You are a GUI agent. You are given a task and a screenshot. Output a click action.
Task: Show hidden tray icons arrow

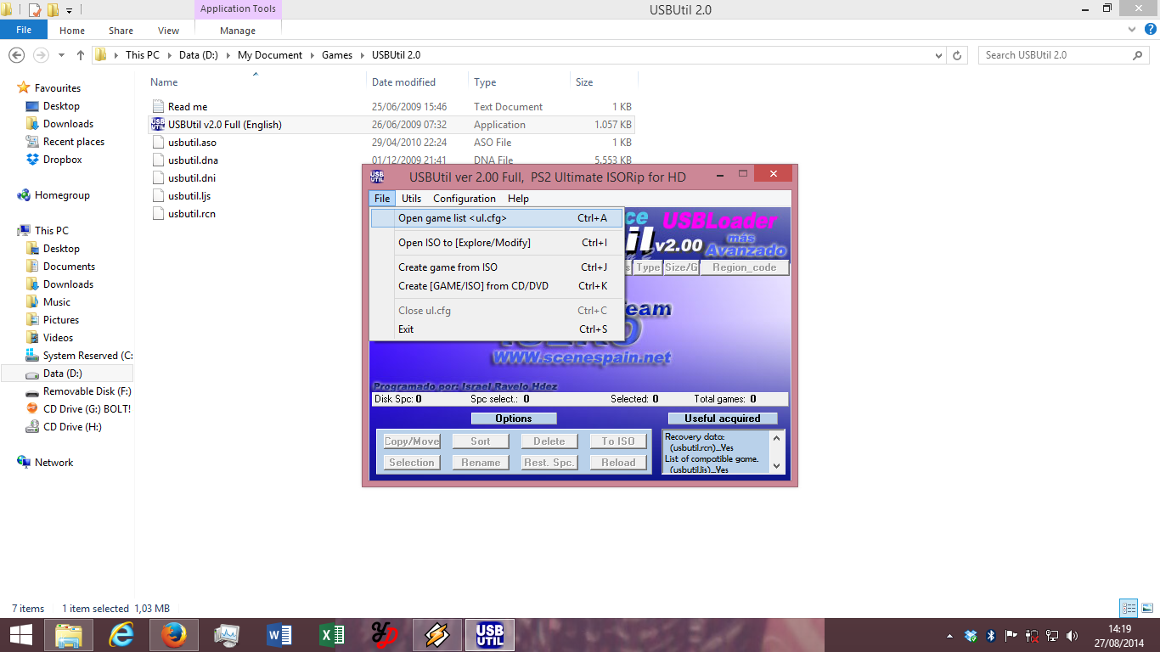click(x=949, y=635)
